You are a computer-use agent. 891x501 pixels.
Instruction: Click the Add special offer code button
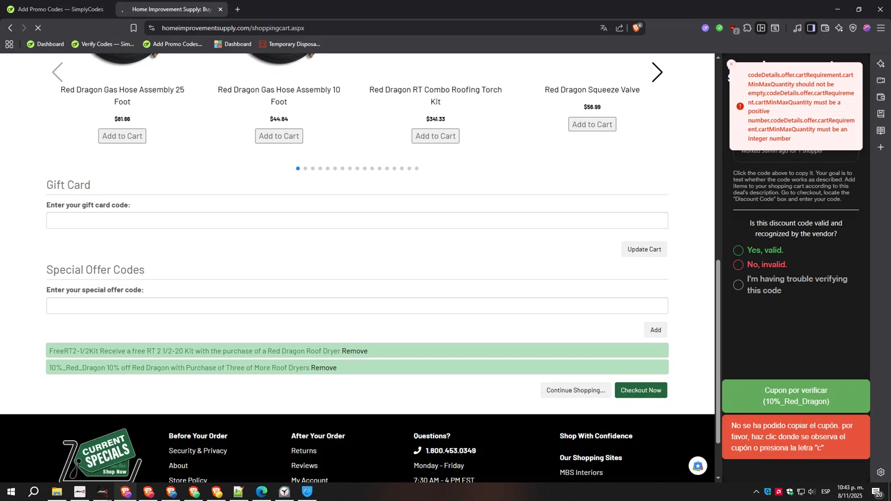(x=656, y=330)
